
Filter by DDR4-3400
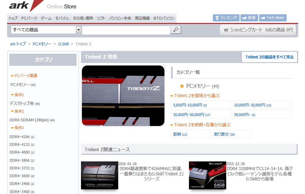(22, 192)
